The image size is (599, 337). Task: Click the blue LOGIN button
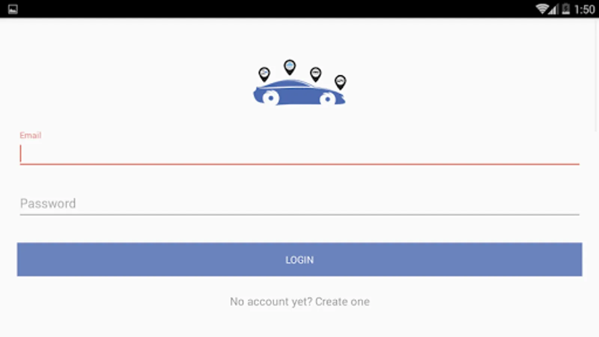[x=299, y=259]
